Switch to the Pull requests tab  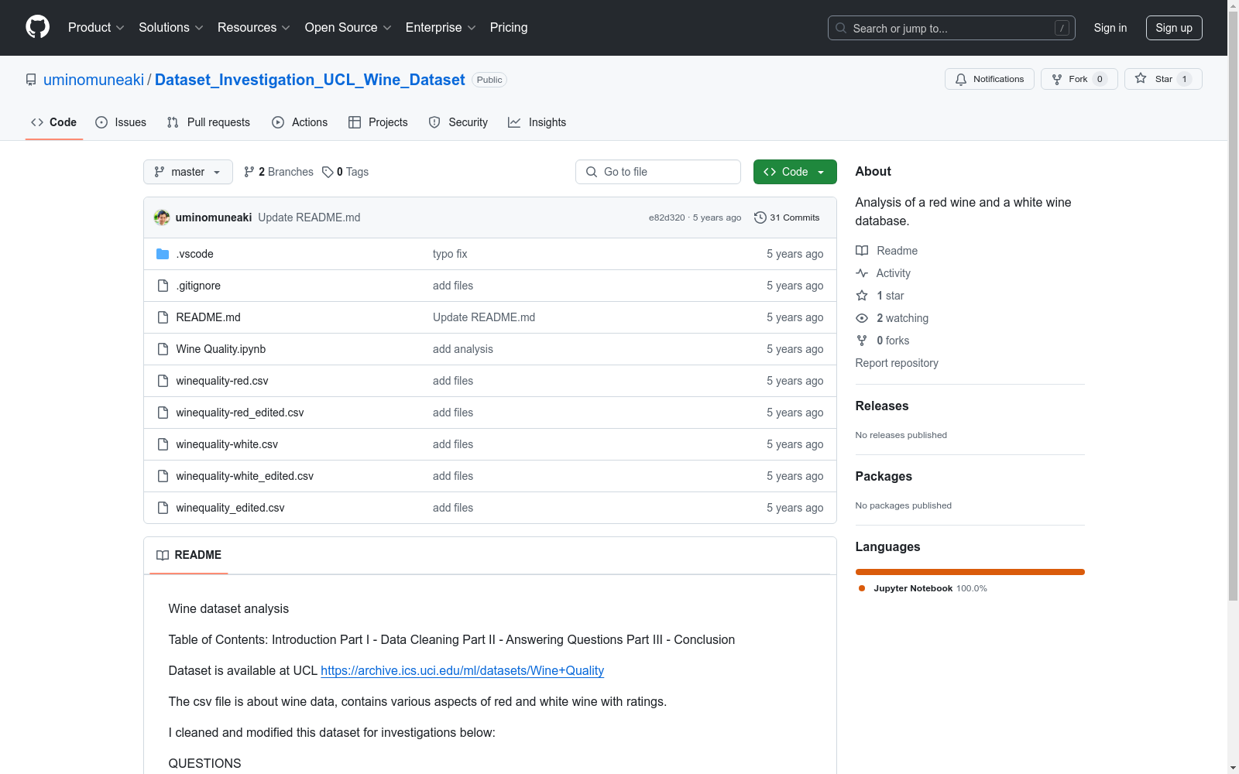point(208,122)
